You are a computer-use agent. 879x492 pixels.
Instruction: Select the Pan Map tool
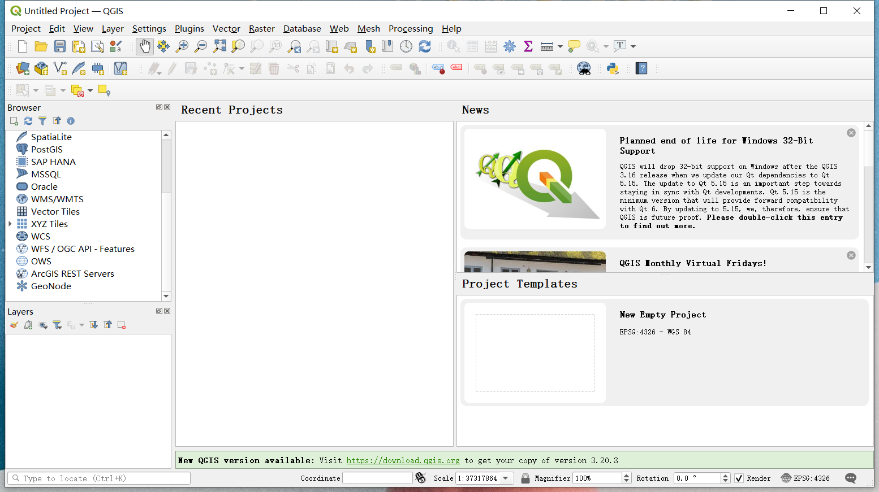(144, 46)
